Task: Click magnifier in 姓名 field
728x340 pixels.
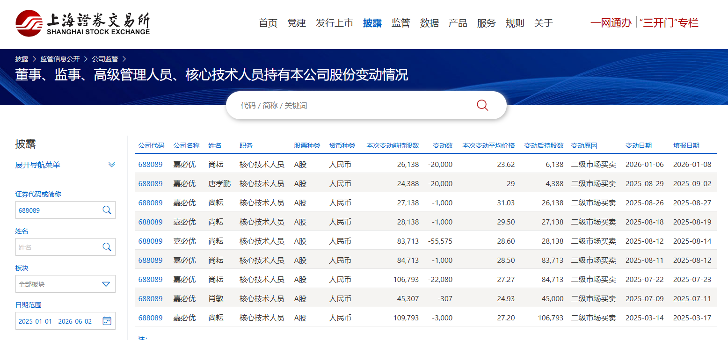Action: [107, 247]
